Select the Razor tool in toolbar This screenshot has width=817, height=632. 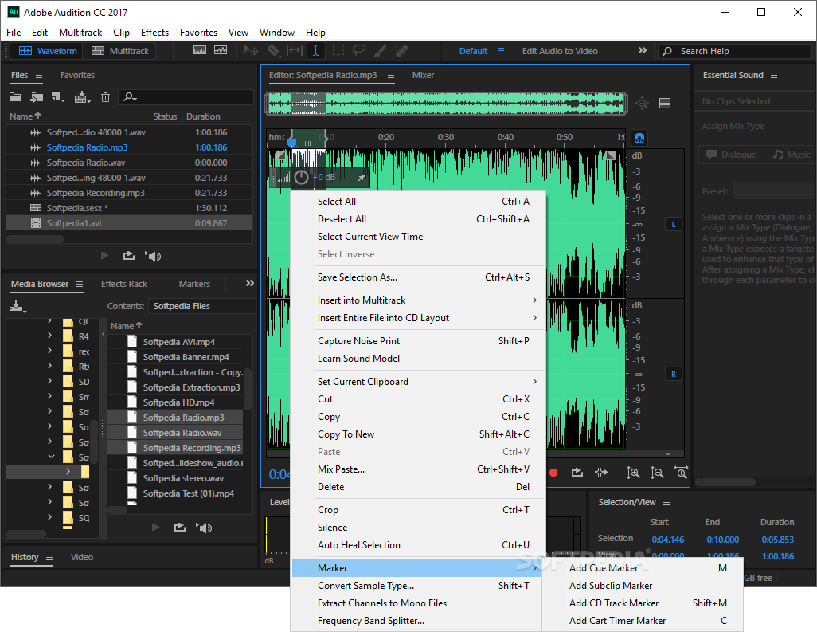274,50
